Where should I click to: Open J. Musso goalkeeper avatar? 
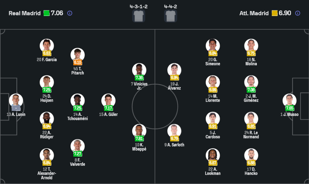click(x=290, y=100)
